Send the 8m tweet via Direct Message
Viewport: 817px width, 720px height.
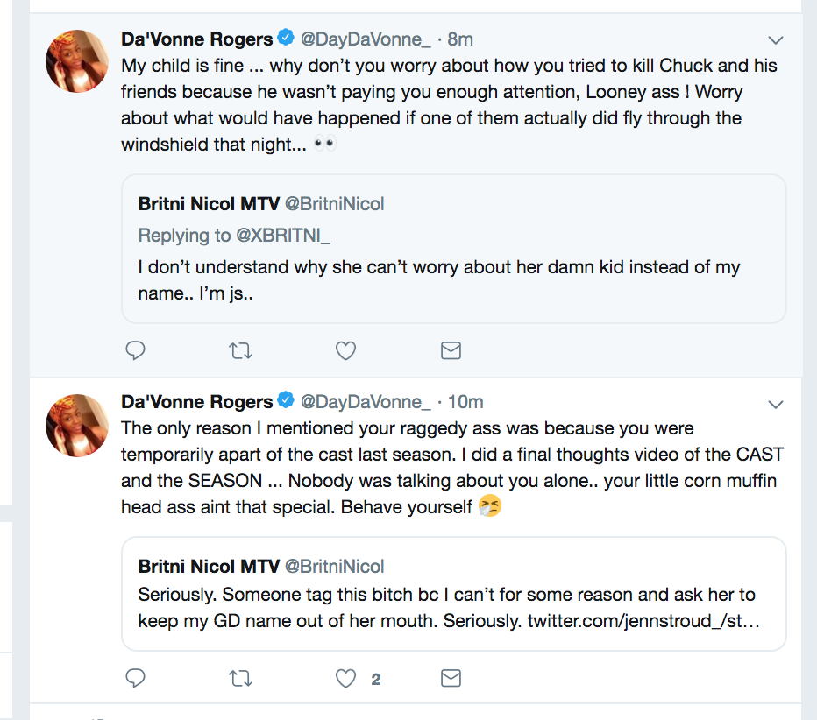point(451,351)
